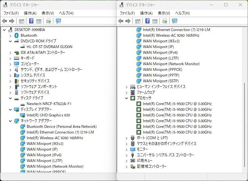The height and width of the screenshot is (181, 248).
Task: Click the back arrow in left window toolbar
Action: point(4,21)
